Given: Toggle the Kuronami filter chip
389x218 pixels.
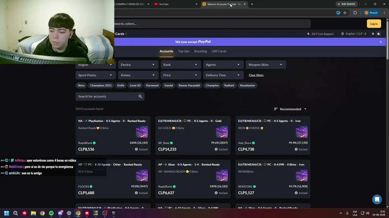Looking at the screenshot, I should coord(152,85).
